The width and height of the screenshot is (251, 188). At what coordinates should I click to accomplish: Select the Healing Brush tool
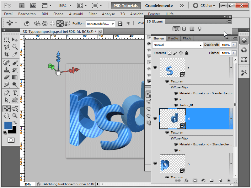click(7, 62)
